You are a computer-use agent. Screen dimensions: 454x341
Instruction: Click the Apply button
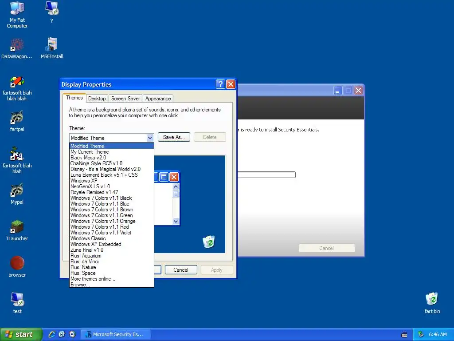click(216, 270)
